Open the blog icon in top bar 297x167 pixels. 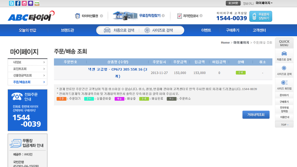[x=37, y=3]
